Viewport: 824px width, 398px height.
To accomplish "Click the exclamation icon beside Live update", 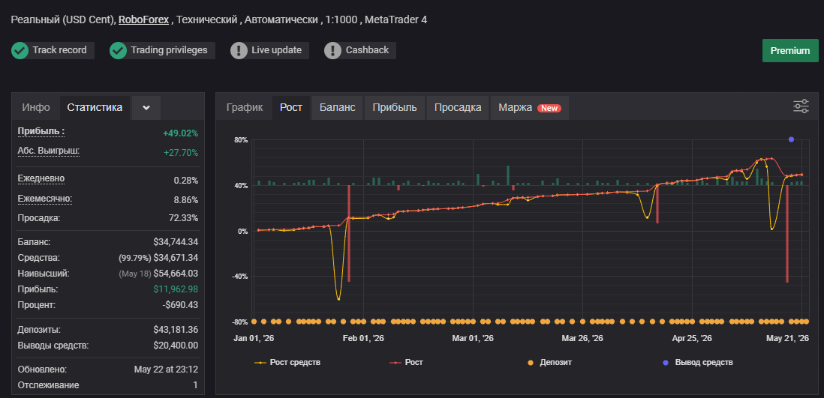I will (x=239, y=51).
